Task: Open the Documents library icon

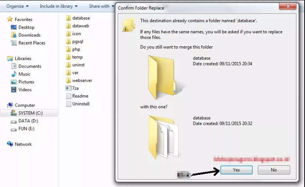Action: click(x=14, y=66)
